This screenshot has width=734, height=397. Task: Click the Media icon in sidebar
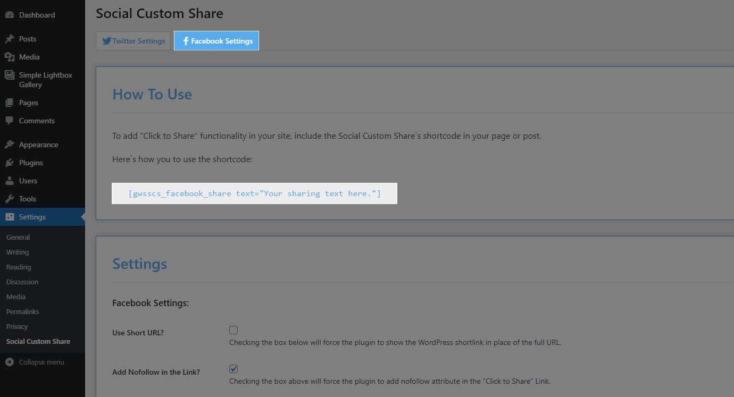point(10,57)
